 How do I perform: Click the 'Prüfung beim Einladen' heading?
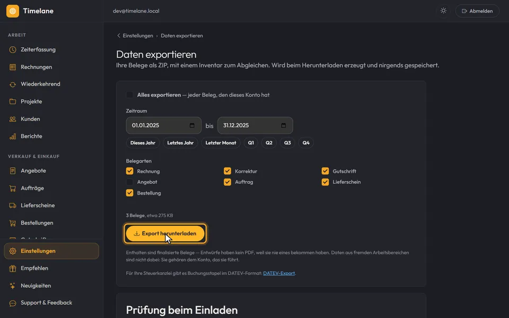[182, 310]
